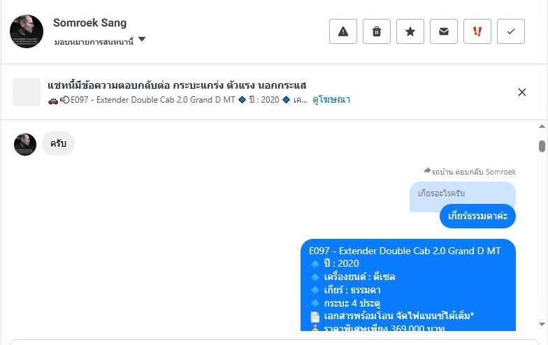Screen dimensions: 548x345
Task: Dismiss the ad reply banner
Action: tap(522, 92)
